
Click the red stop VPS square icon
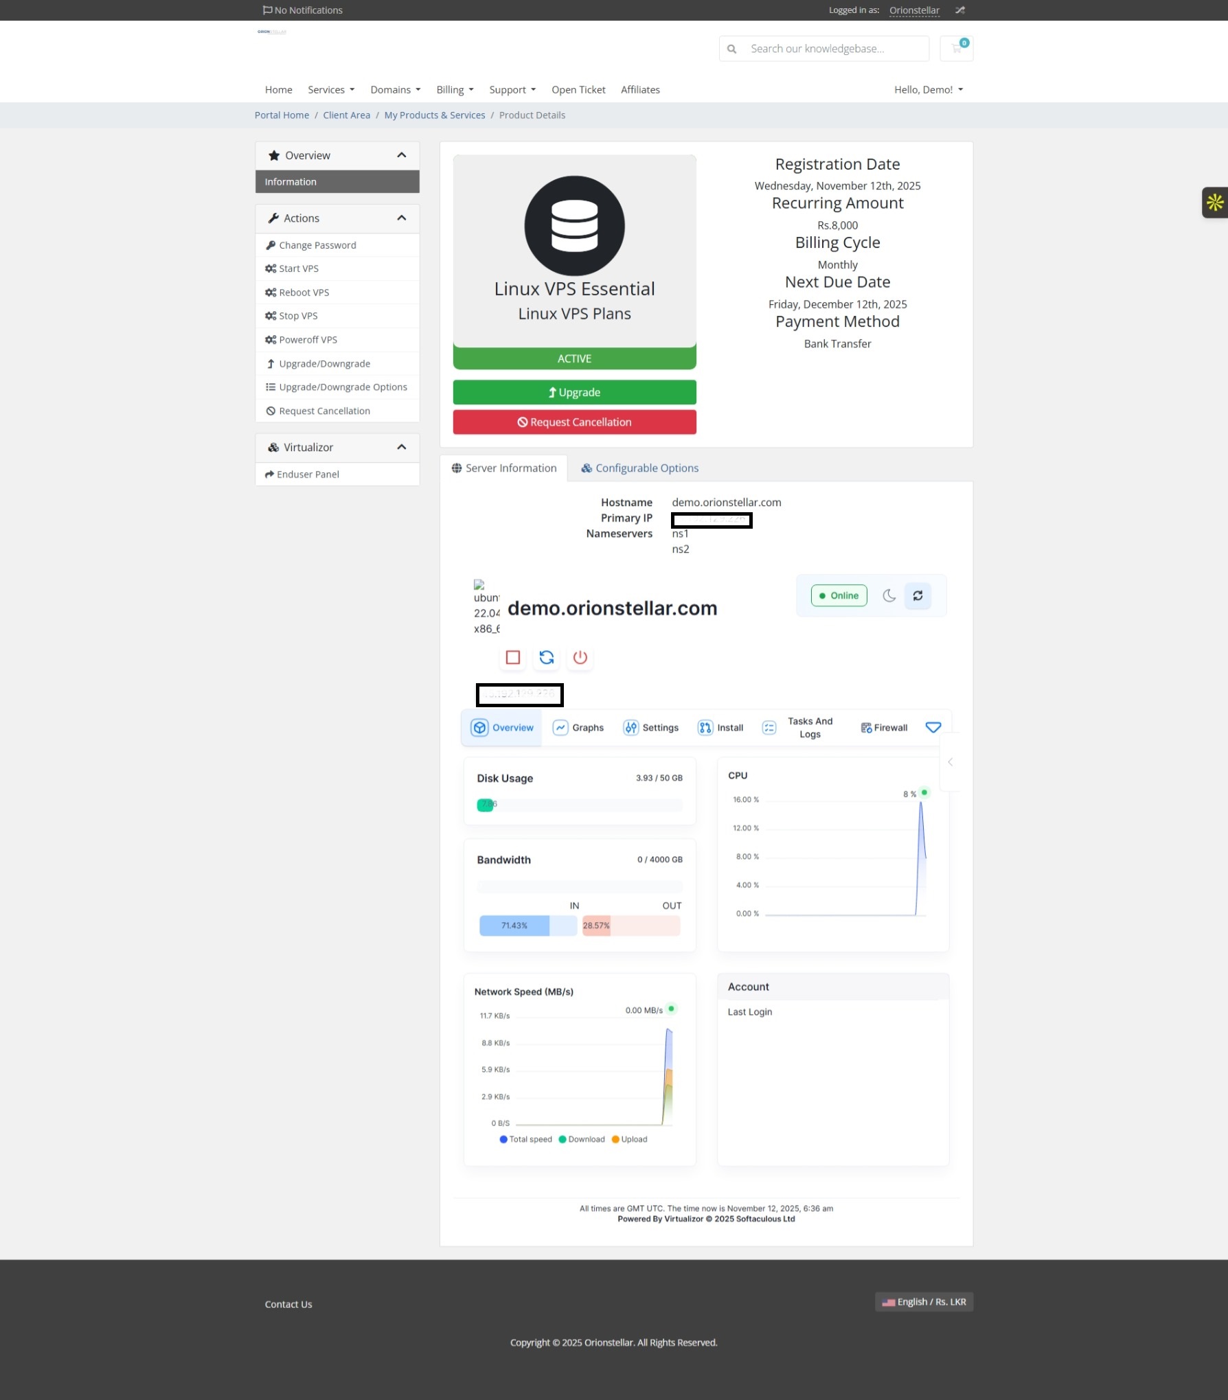click(x=512, y=657)
